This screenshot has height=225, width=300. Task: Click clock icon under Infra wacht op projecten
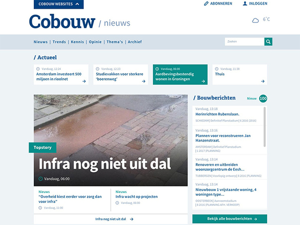117,203
